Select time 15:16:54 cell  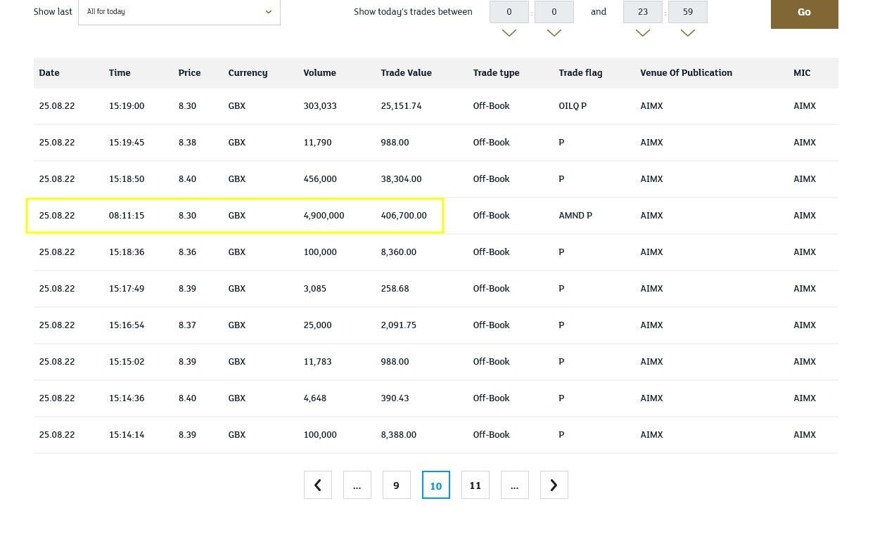[127, 325]
